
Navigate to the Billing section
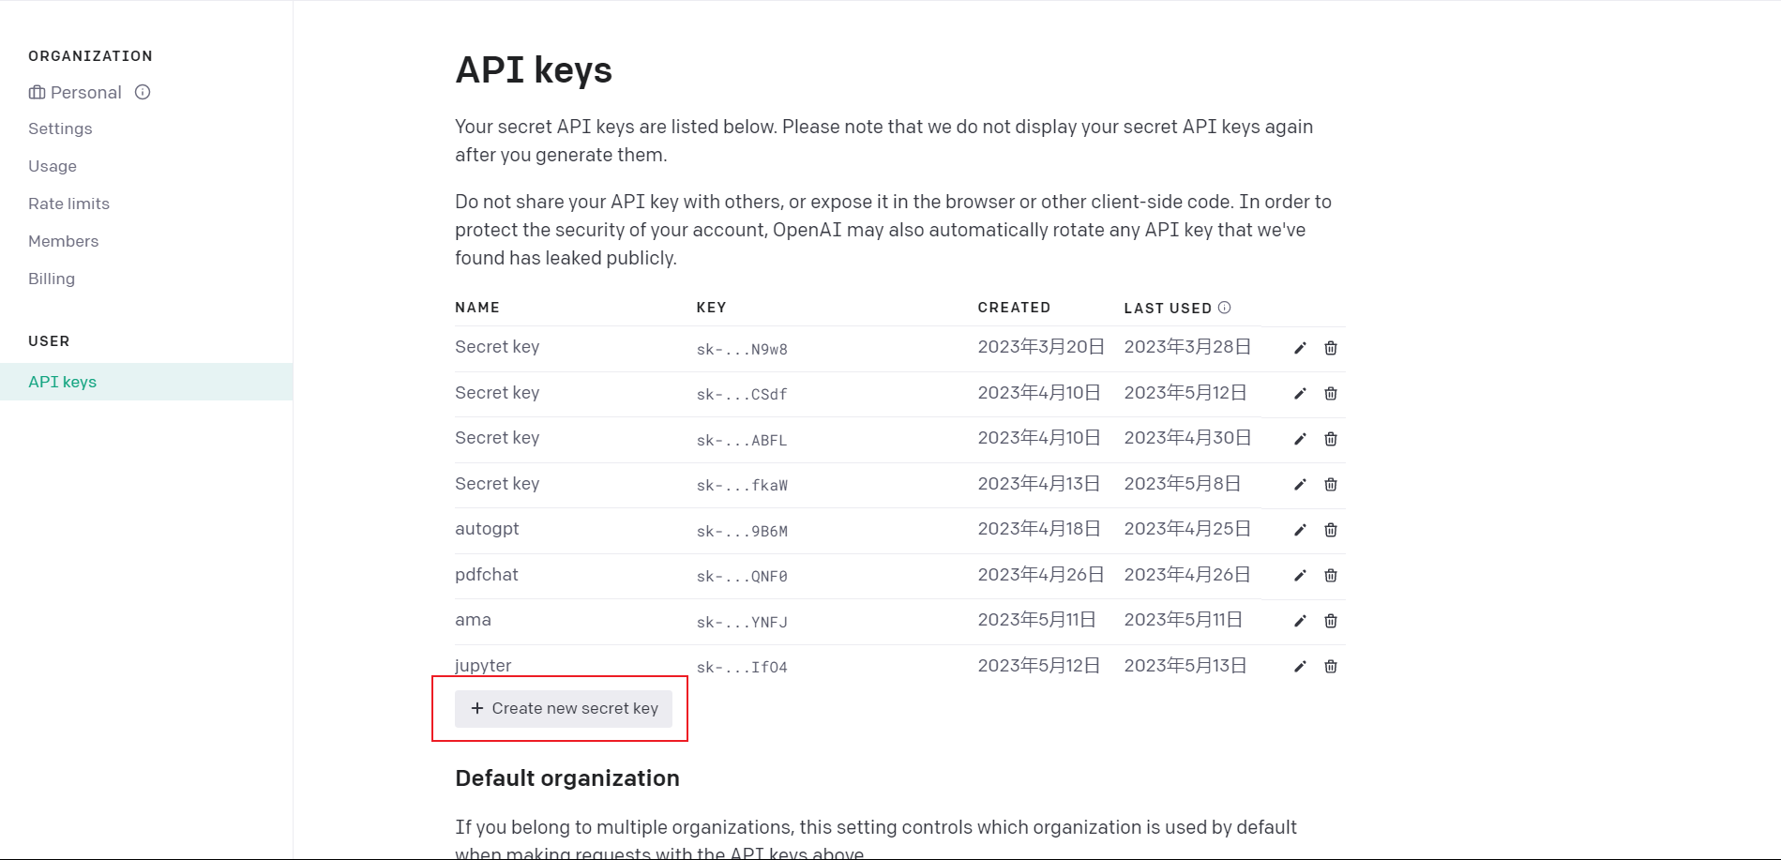52,279
